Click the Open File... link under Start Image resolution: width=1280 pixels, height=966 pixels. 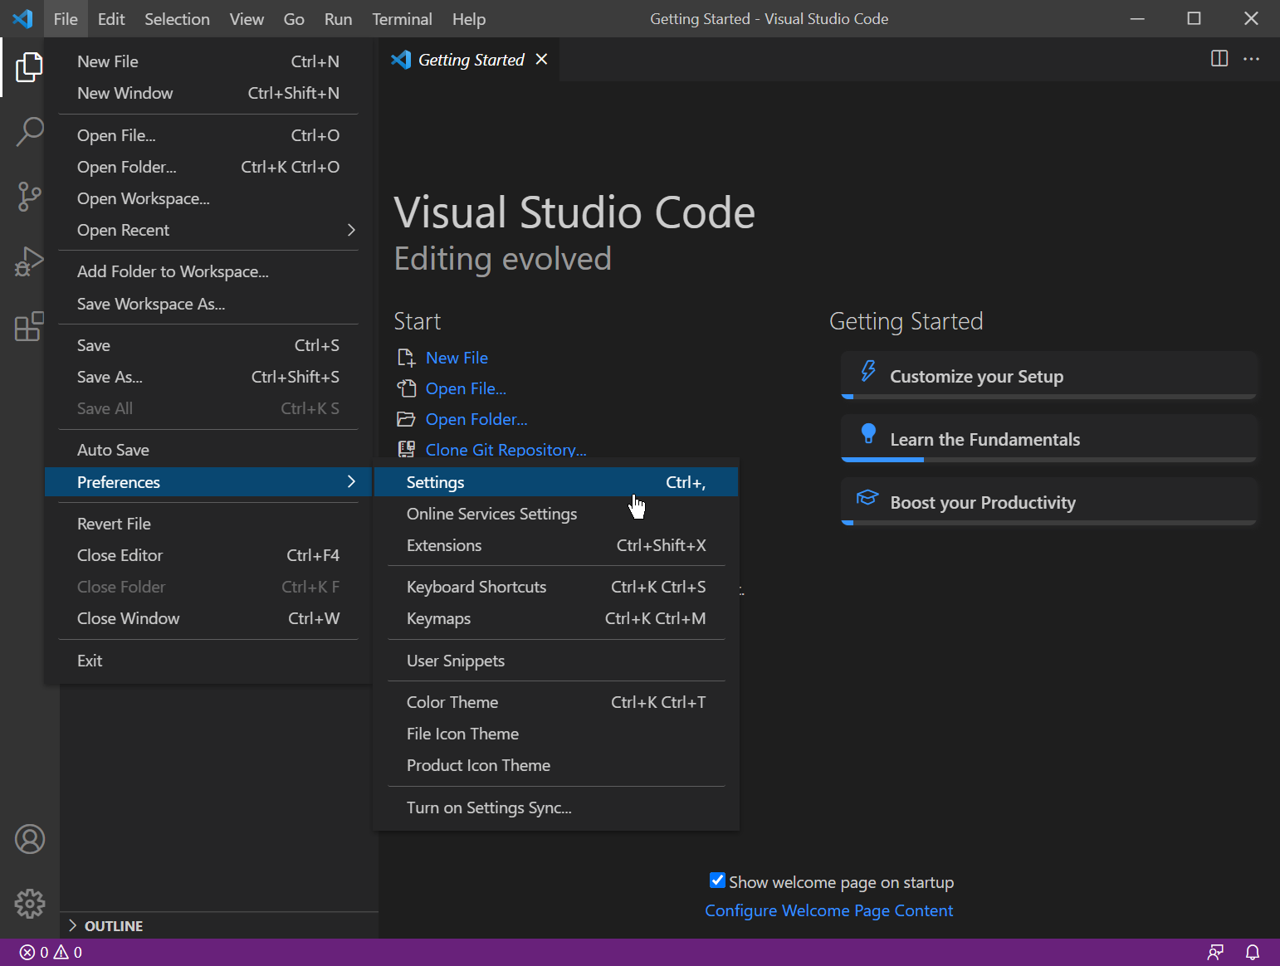click(466, 388)
